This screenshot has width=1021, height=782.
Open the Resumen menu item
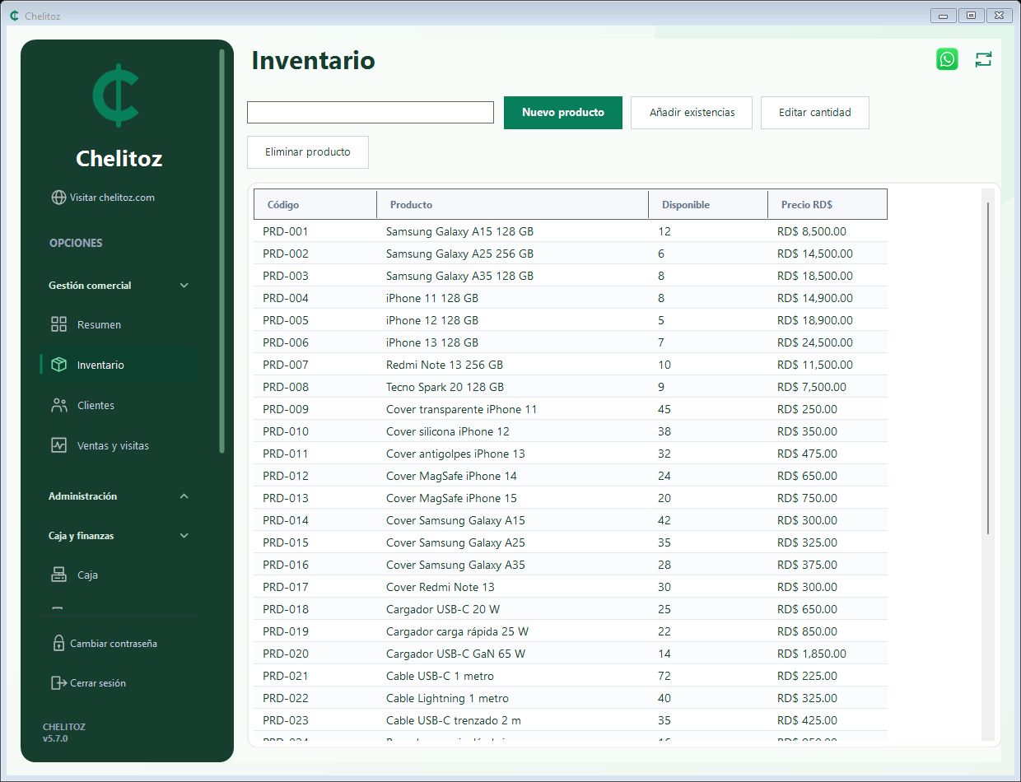(x=119, y=324)
